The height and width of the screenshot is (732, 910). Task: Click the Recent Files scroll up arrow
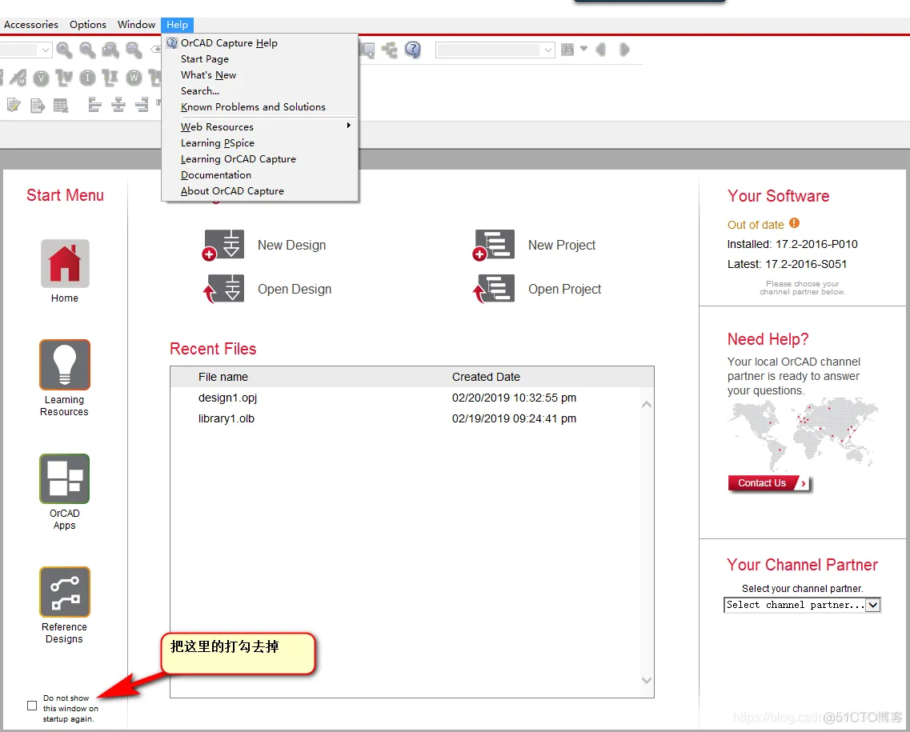(647, 404)
